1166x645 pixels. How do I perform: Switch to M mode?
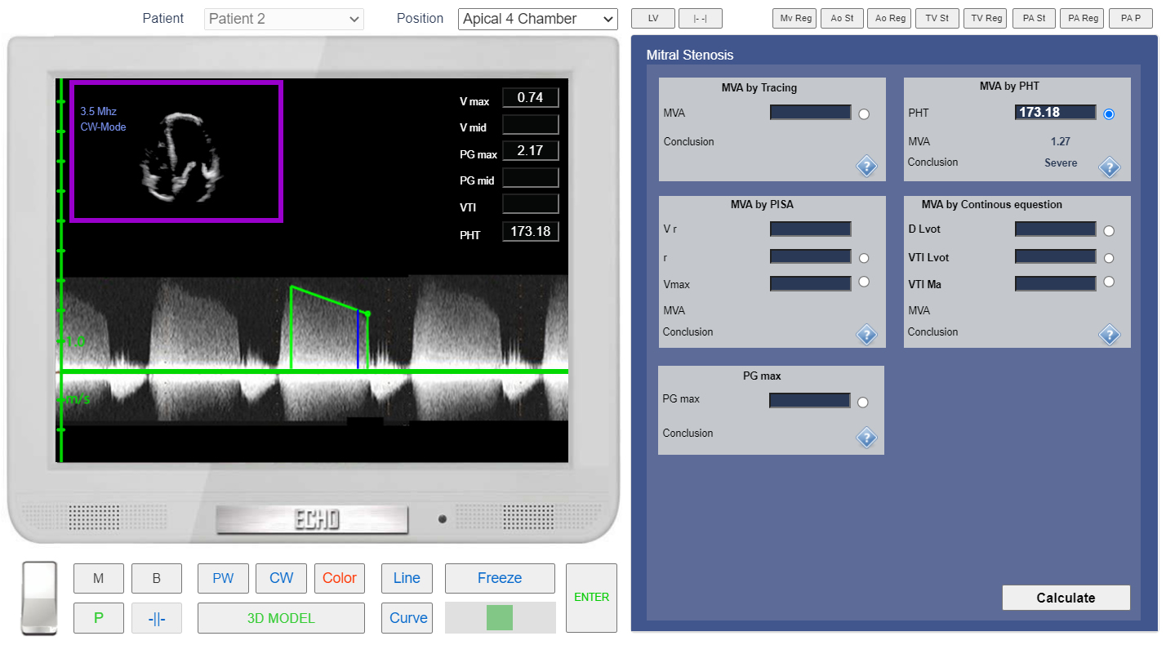click(99, 578)
